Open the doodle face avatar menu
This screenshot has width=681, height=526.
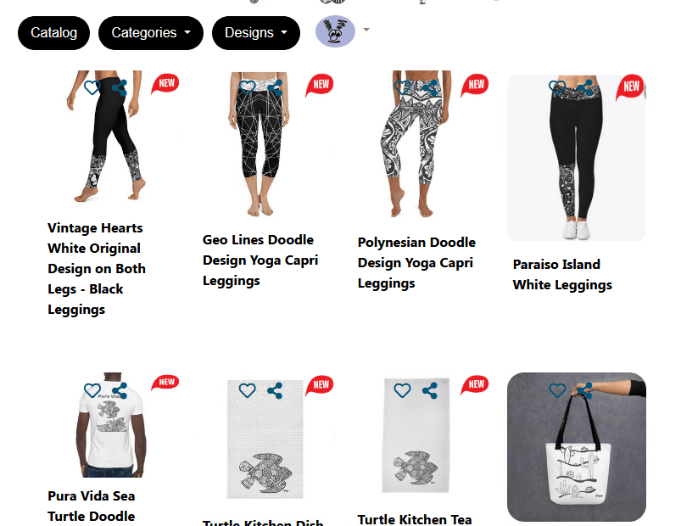335,31
